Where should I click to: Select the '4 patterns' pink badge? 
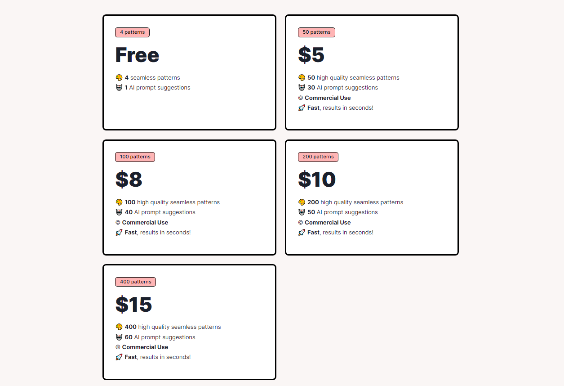tap(133, 32)
